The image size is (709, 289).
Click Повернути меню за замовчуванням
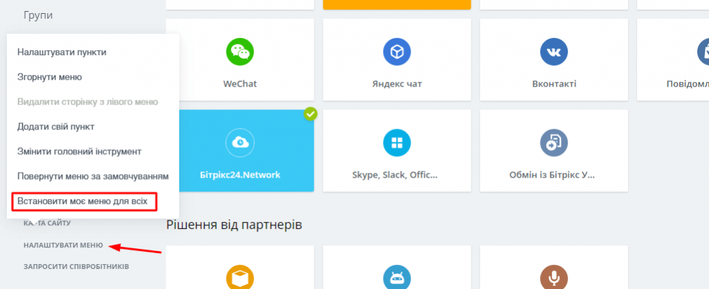click(x=93, y=176)
